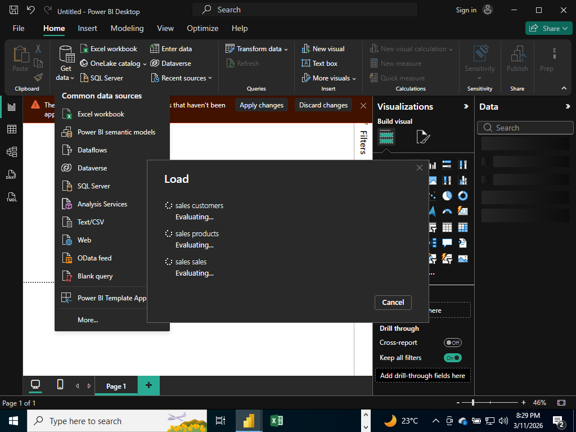Choose Text/CSV from data sources list

[103, 222]
